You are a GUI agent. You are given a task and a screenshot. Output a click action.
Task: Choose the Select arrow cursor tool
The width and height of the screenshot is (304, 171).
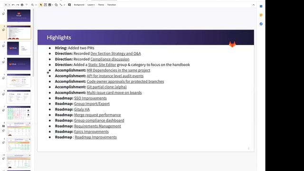pos(41,5)
